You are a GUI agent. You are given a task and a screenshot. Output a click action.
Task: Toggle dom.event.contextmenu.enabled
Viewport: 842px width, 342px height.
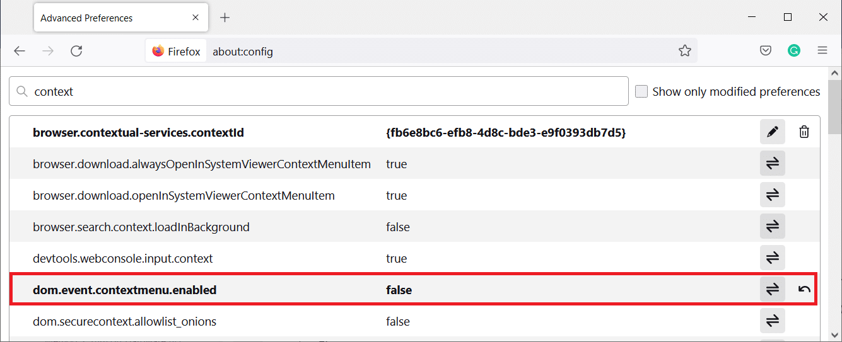coord(773,290)
